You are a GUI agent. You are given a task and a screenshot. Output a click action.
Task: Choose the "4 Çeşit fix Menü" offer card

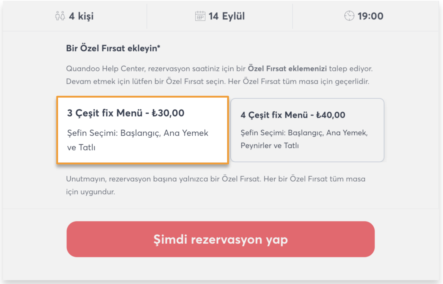pos(307,130)
